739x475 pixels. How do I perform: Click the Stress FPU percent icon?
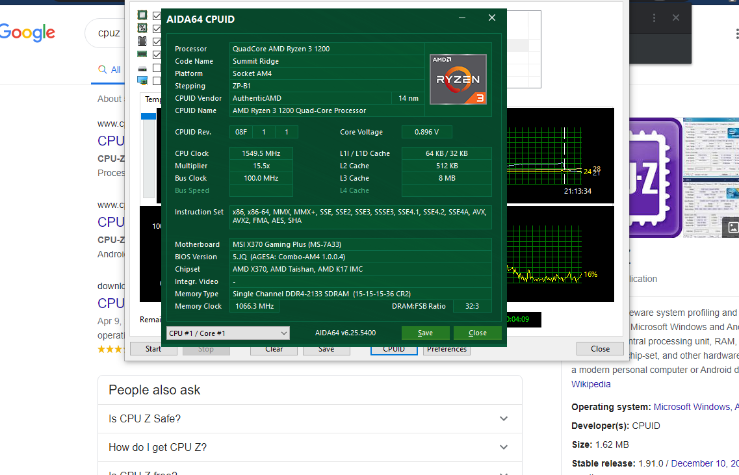point(142,29)
